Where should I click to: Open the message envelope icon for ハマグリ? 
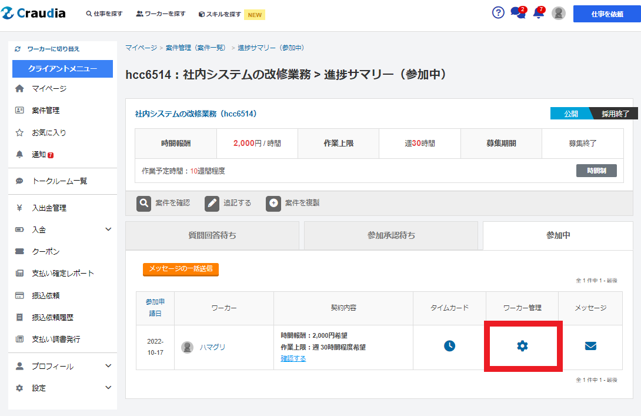tap(590, 346)
